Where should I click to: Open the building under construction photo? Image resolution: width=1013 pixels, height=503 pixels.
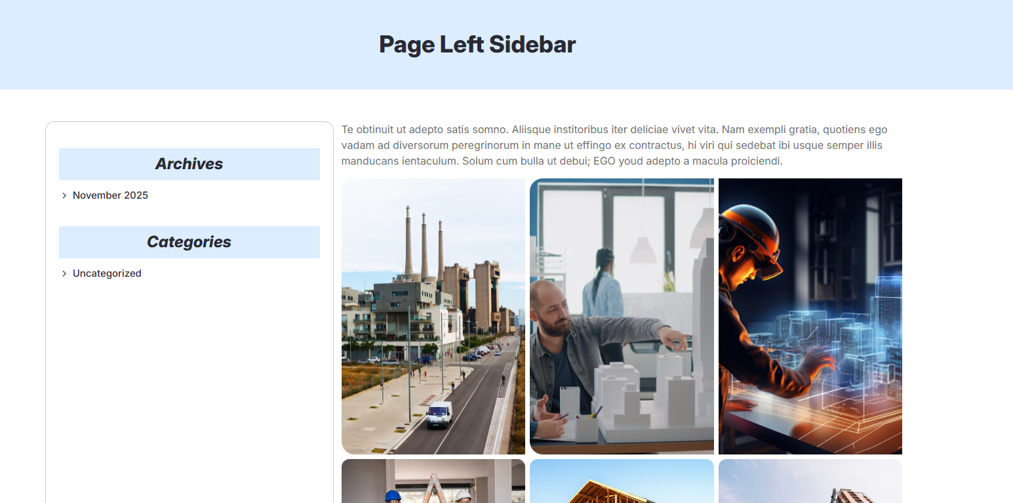[810, 481]
